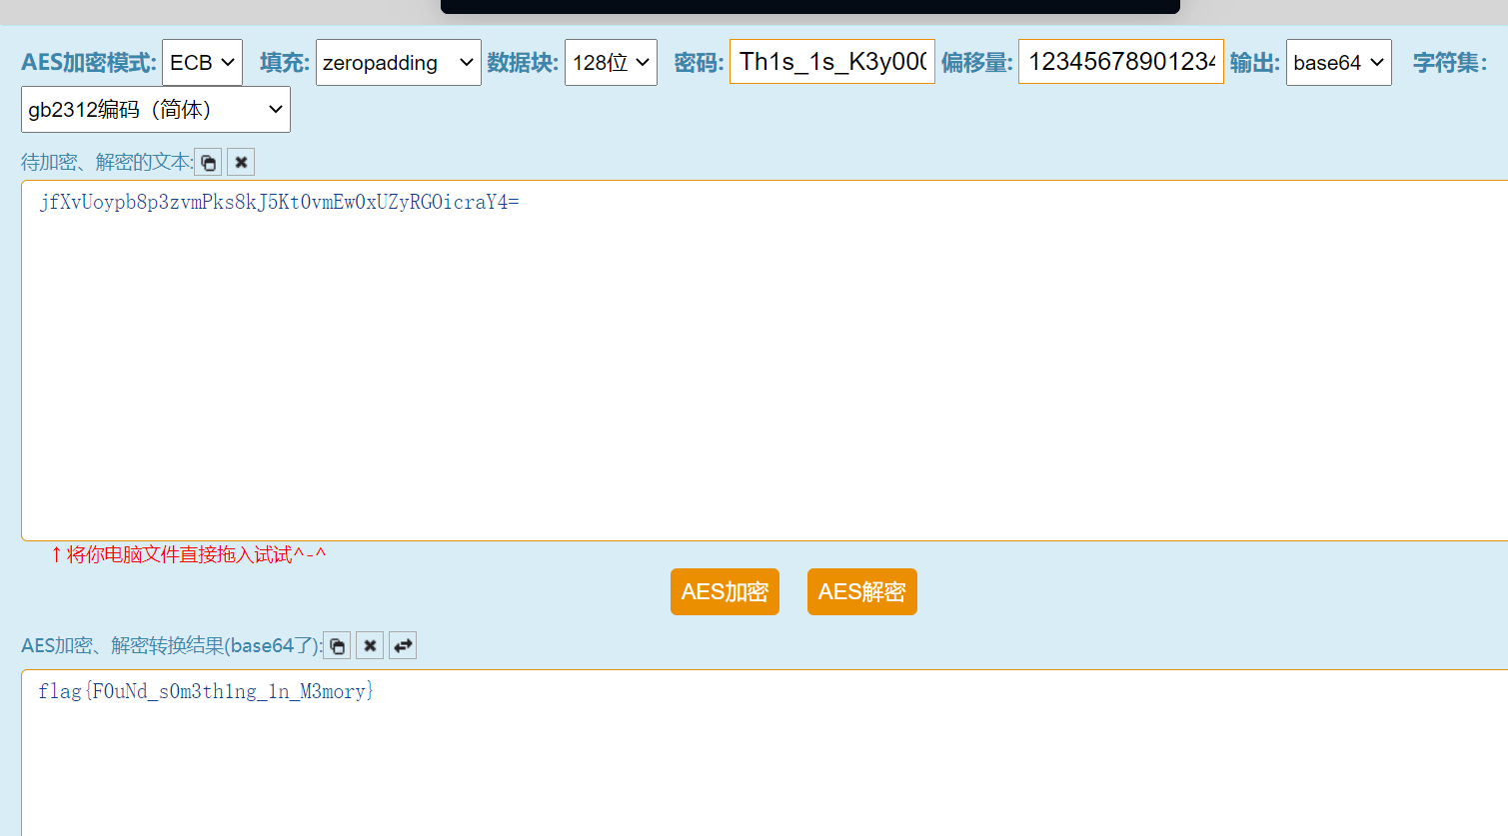Click the red drag-file hint text

coord(188,554)
